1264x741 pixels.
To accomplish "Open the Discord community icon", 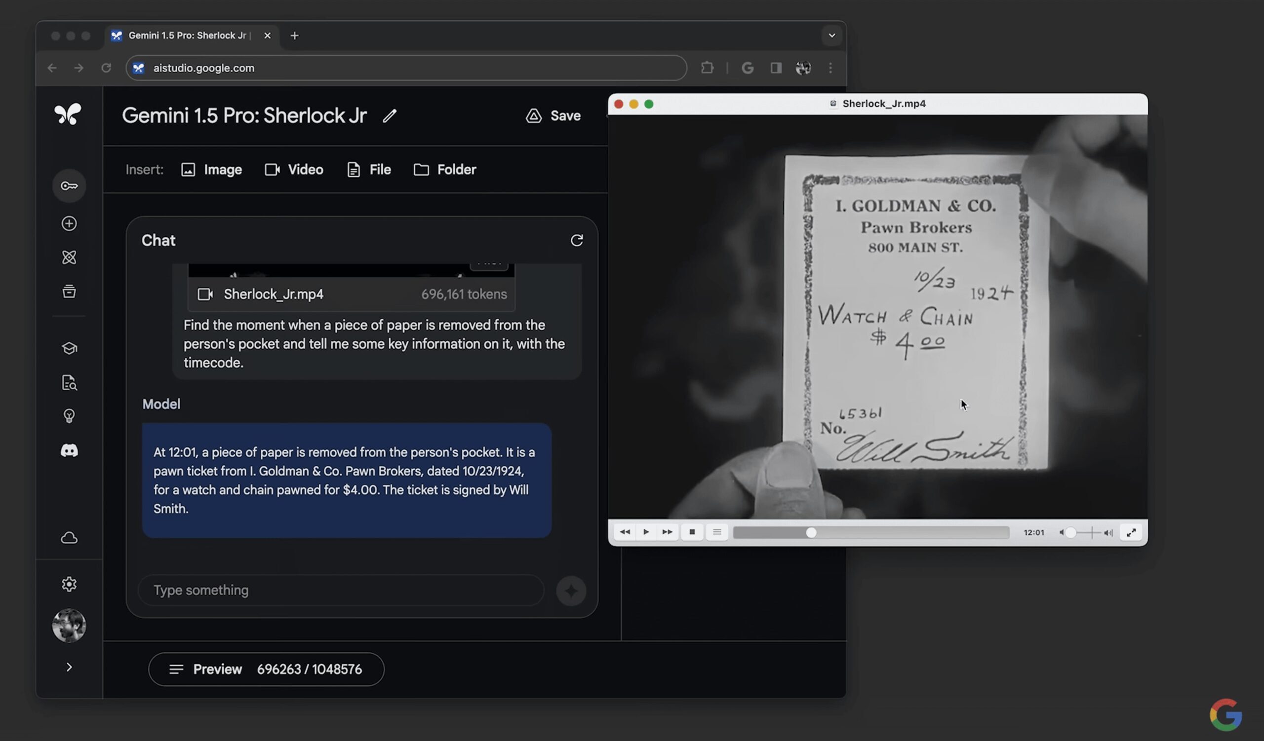I will coord(69,450).
